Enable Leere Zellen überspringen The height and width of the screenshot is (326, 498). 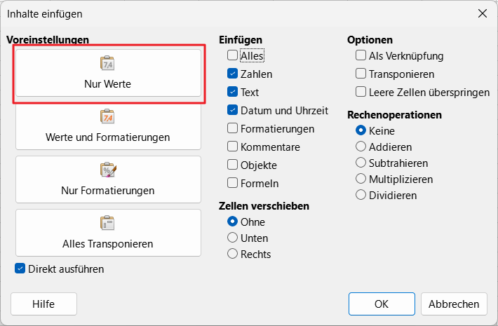361,92
